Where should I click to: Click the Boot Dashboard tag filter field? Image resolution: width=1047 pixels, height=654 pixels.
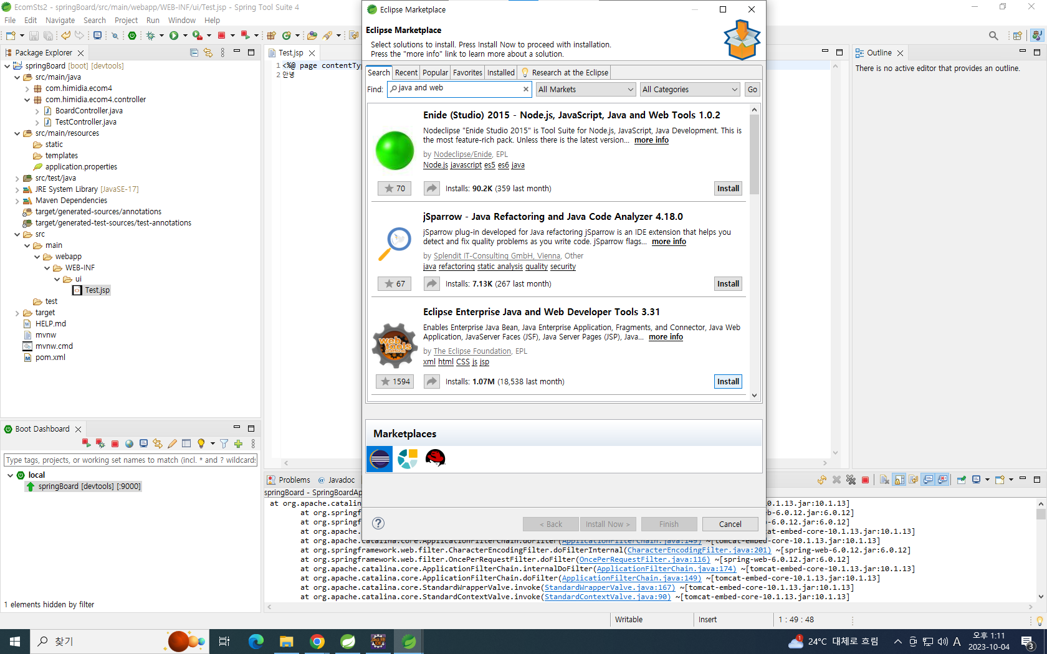coord(131,460)
